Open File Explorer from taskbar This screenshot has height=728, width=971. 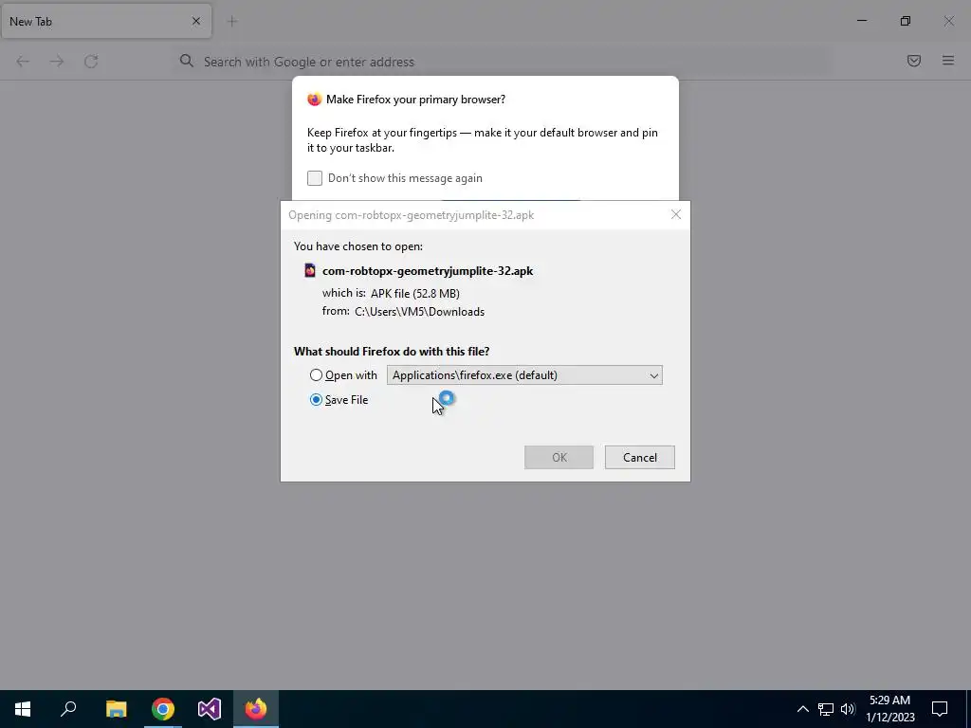pos(116,709)
